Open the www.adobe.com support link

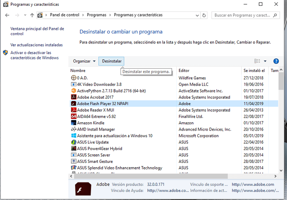[253, 184]
